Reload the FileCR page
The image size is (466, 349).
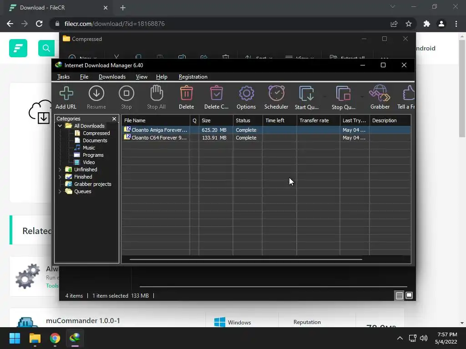pos(39,24)
